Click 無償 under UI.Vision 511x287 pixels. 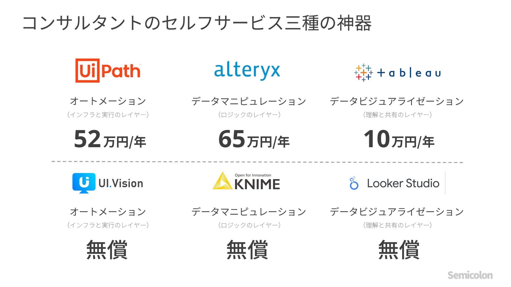coord(107,250)
